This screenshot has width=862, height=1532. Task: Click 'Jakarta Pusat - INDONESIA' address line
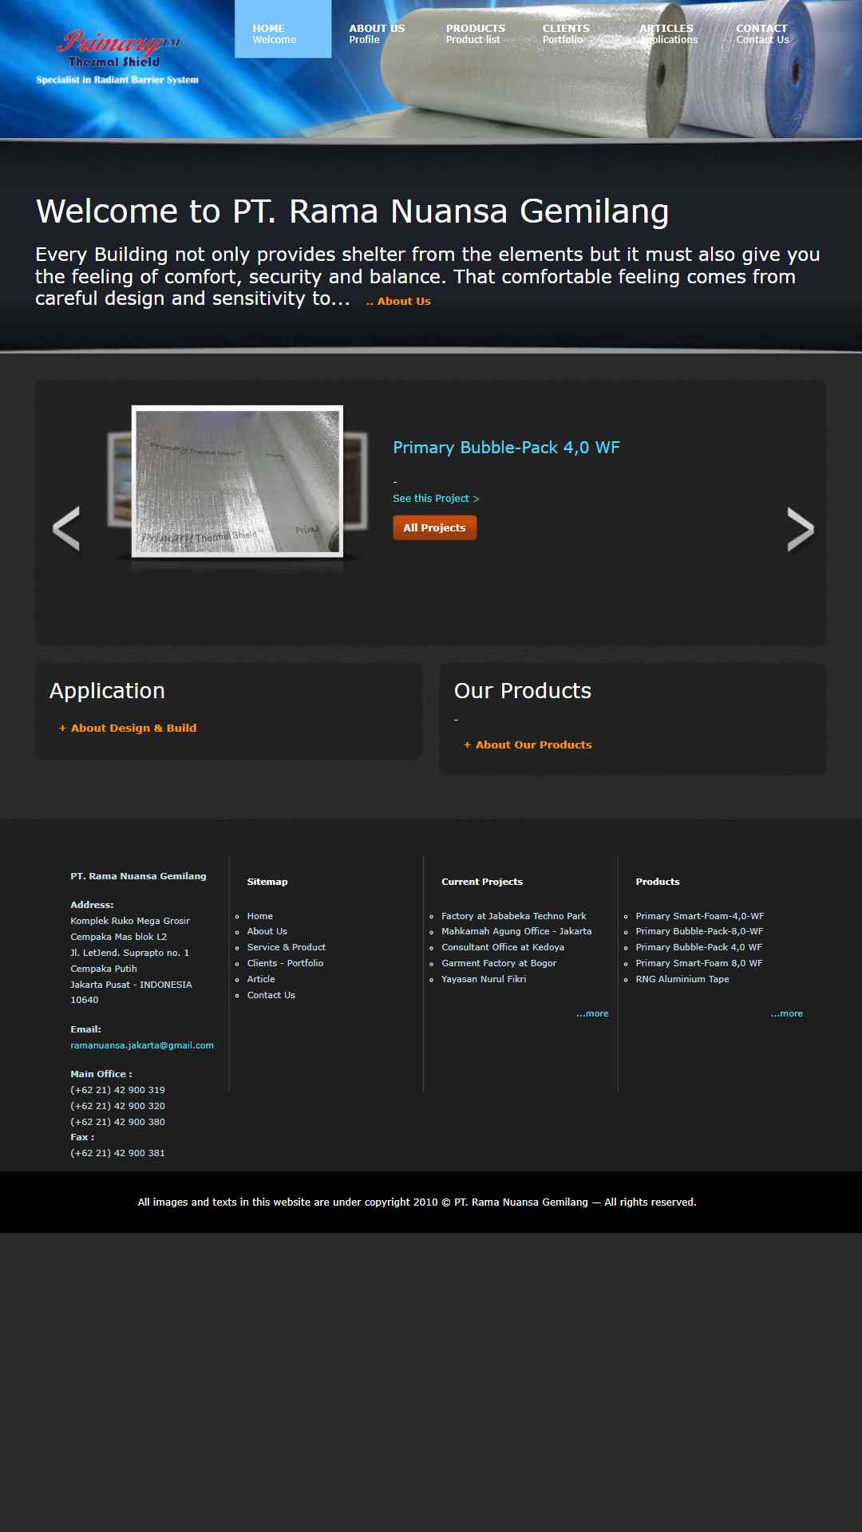click(131, 985)
